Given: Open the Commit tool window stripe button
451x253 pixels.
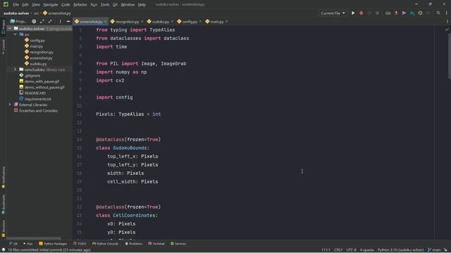Looking at the screenshot, I should [3, 47].
